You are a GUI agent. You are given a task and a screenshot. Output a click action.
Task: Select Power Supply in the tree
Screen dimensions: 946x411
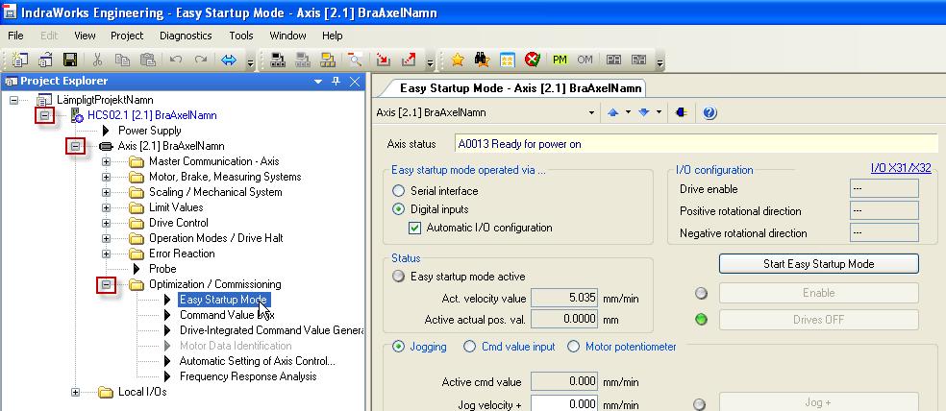[150, 131]
